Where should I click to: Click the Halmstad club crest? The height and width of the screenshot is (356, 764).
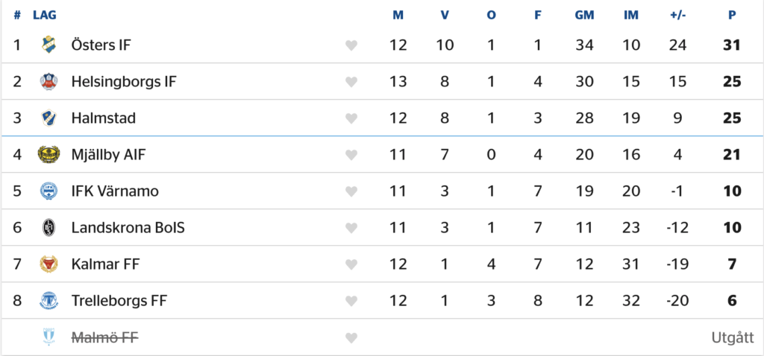point(48,118)
